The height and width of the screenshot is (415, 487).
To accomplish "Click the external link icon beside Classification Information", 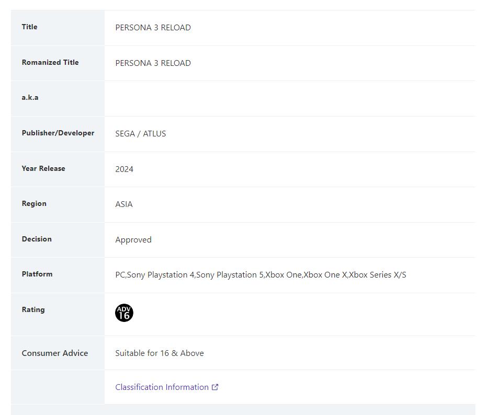I will coord(215,387).
